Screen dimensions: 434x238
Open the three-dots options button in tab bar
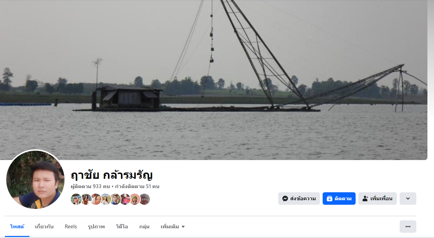click(408, 227)
